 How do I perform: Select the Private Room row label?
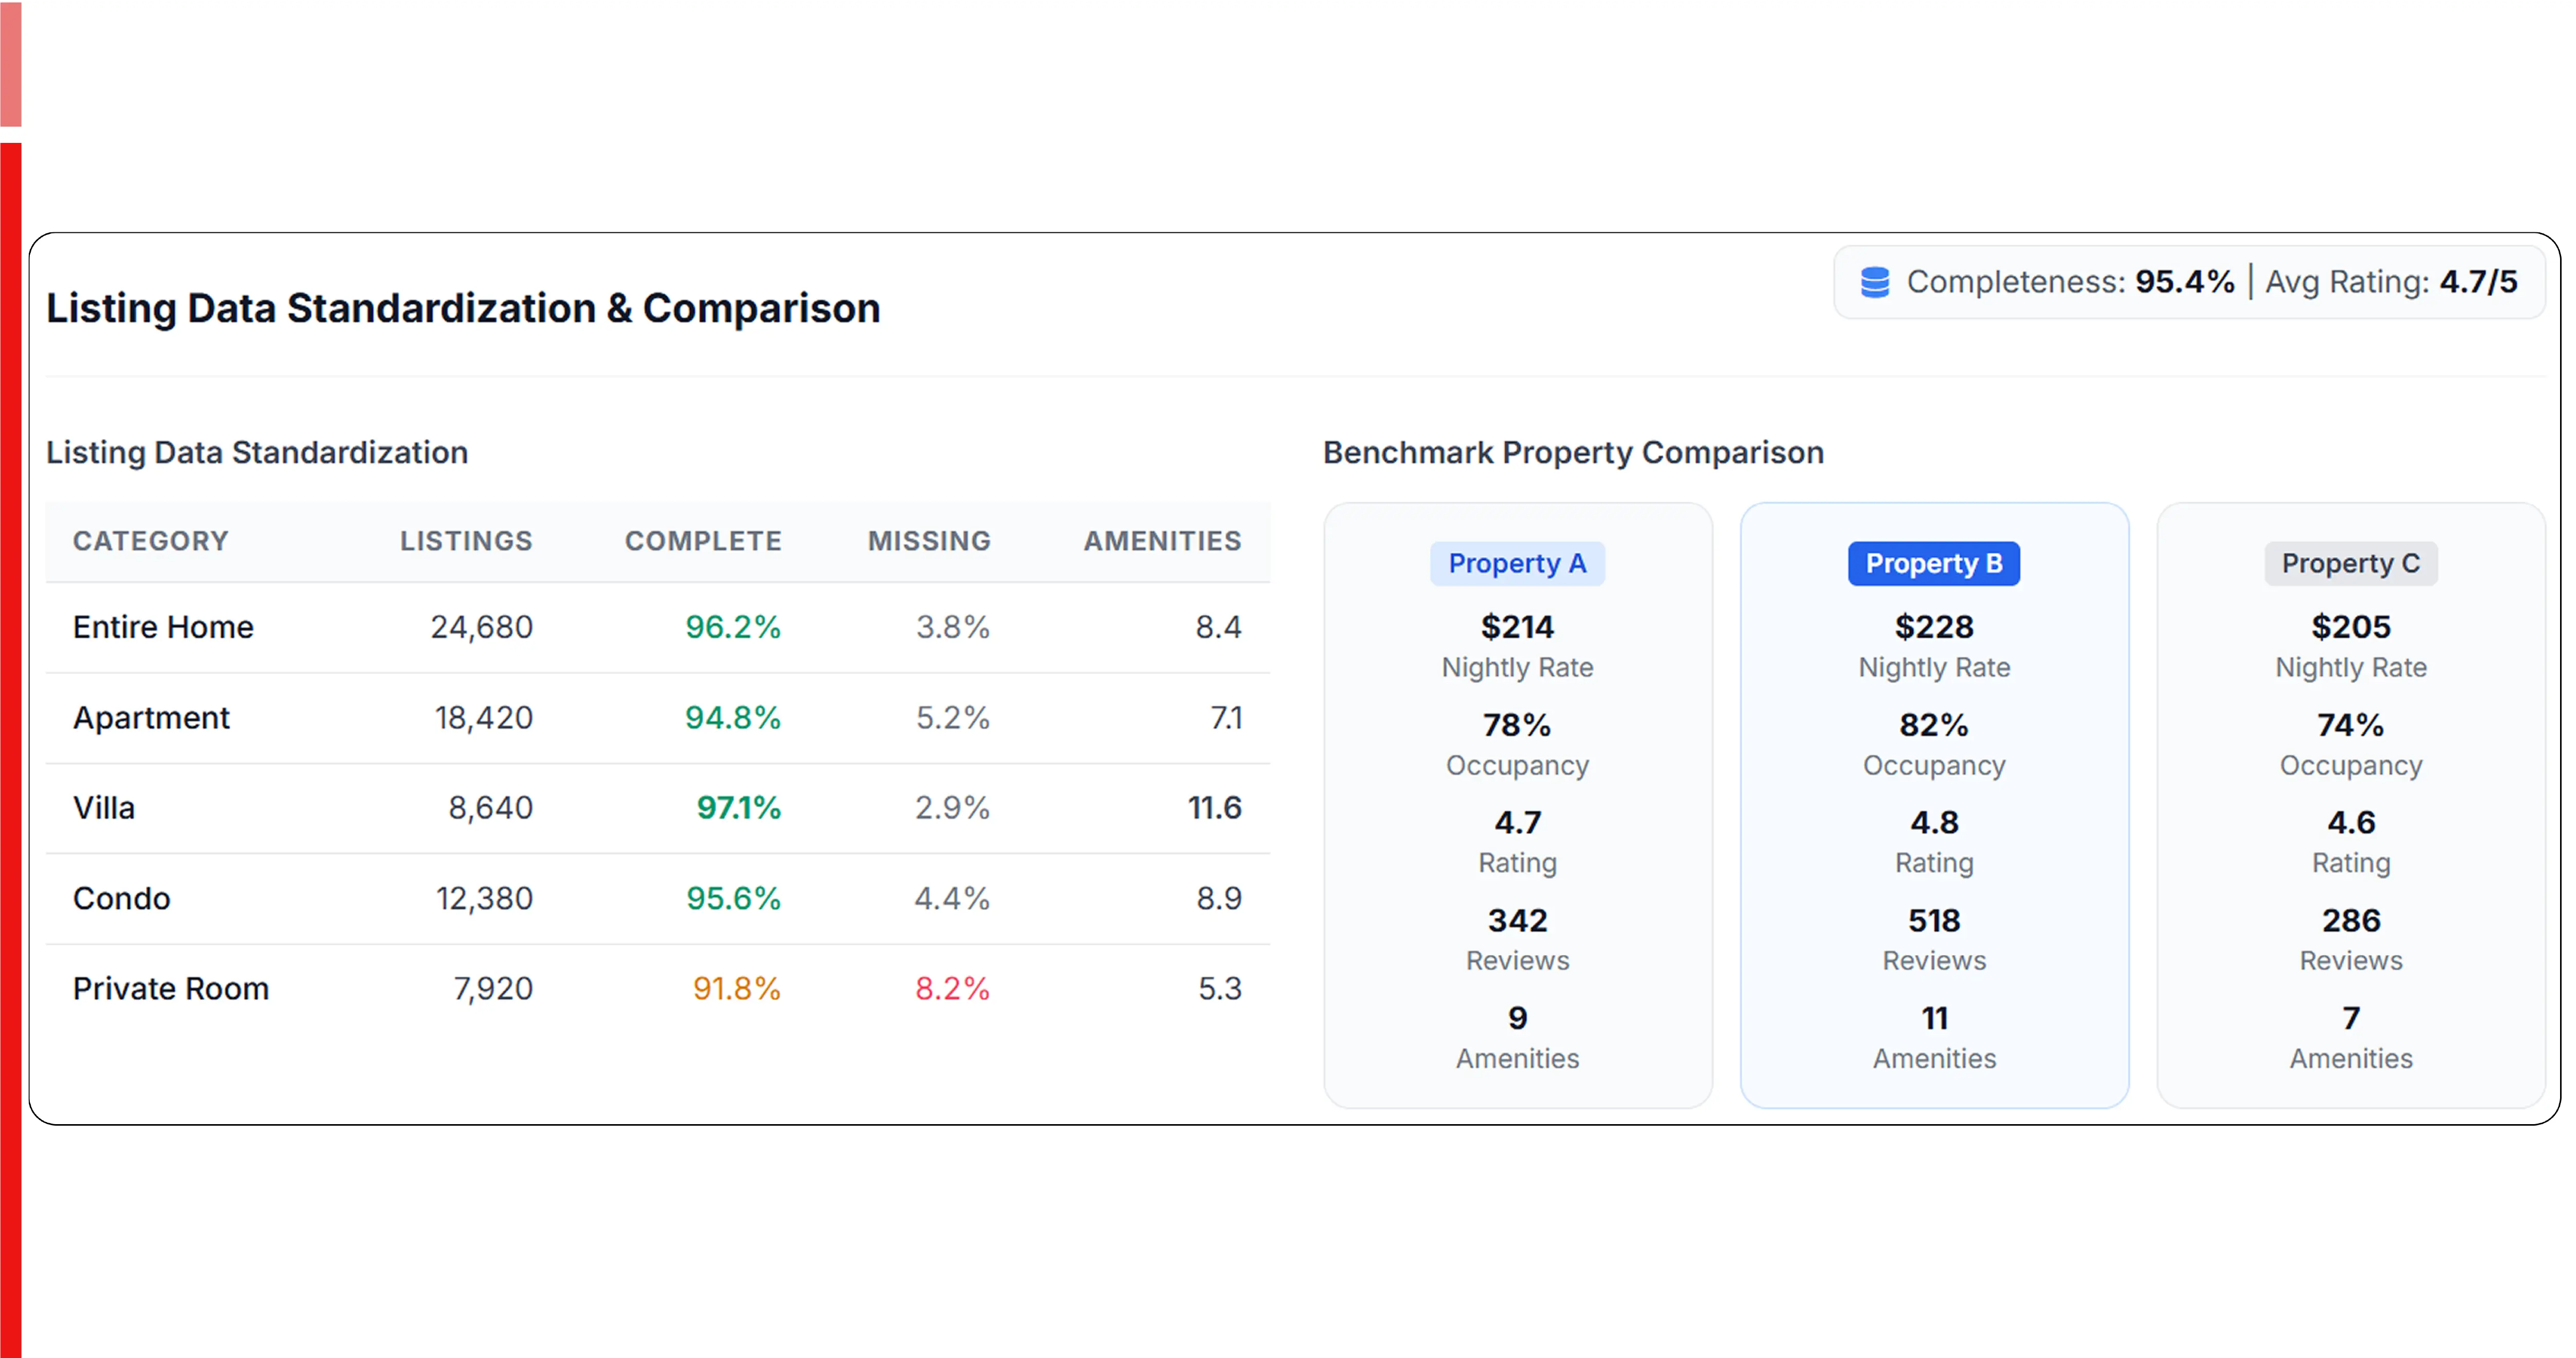171,988
